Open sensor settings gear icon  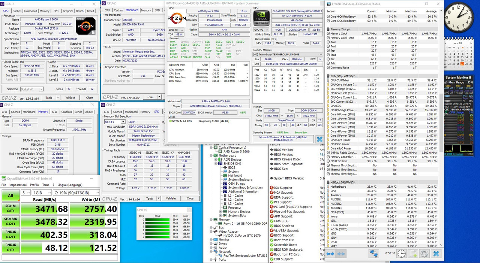point(424,254)
